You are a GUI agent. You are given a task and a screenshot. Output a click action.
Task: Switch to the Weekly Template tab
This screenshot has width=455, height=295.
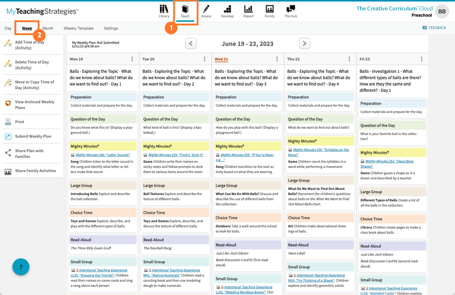(78, 28)
